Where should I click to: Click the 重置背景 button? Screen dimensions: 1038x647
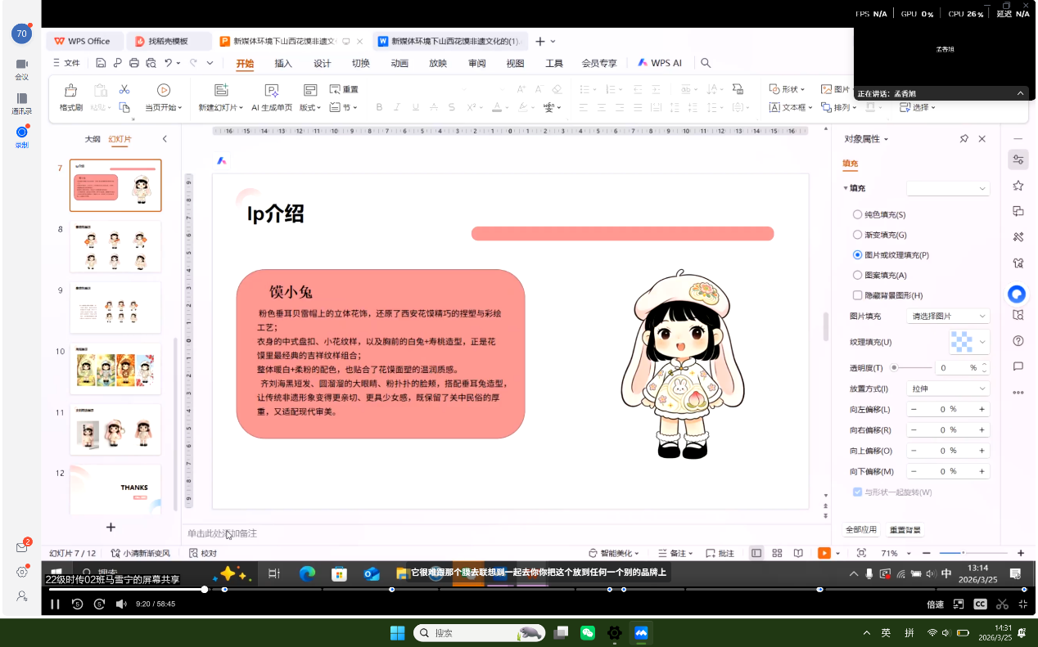[905, 530]
